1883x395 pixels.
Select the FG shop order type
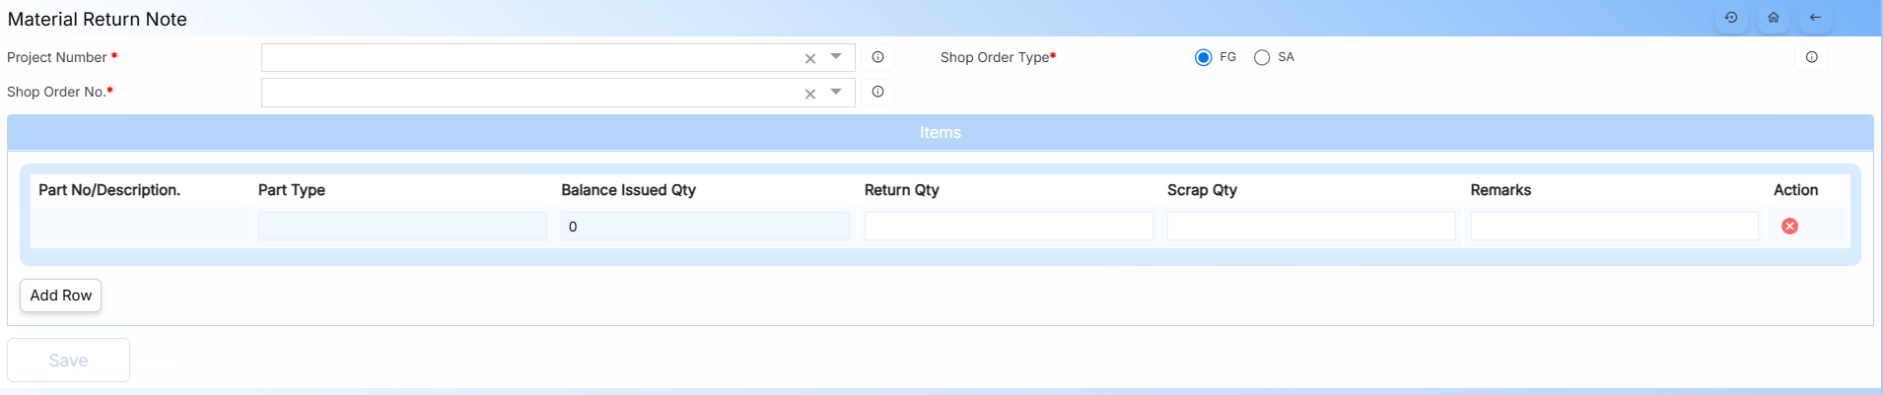(1203, 57)
